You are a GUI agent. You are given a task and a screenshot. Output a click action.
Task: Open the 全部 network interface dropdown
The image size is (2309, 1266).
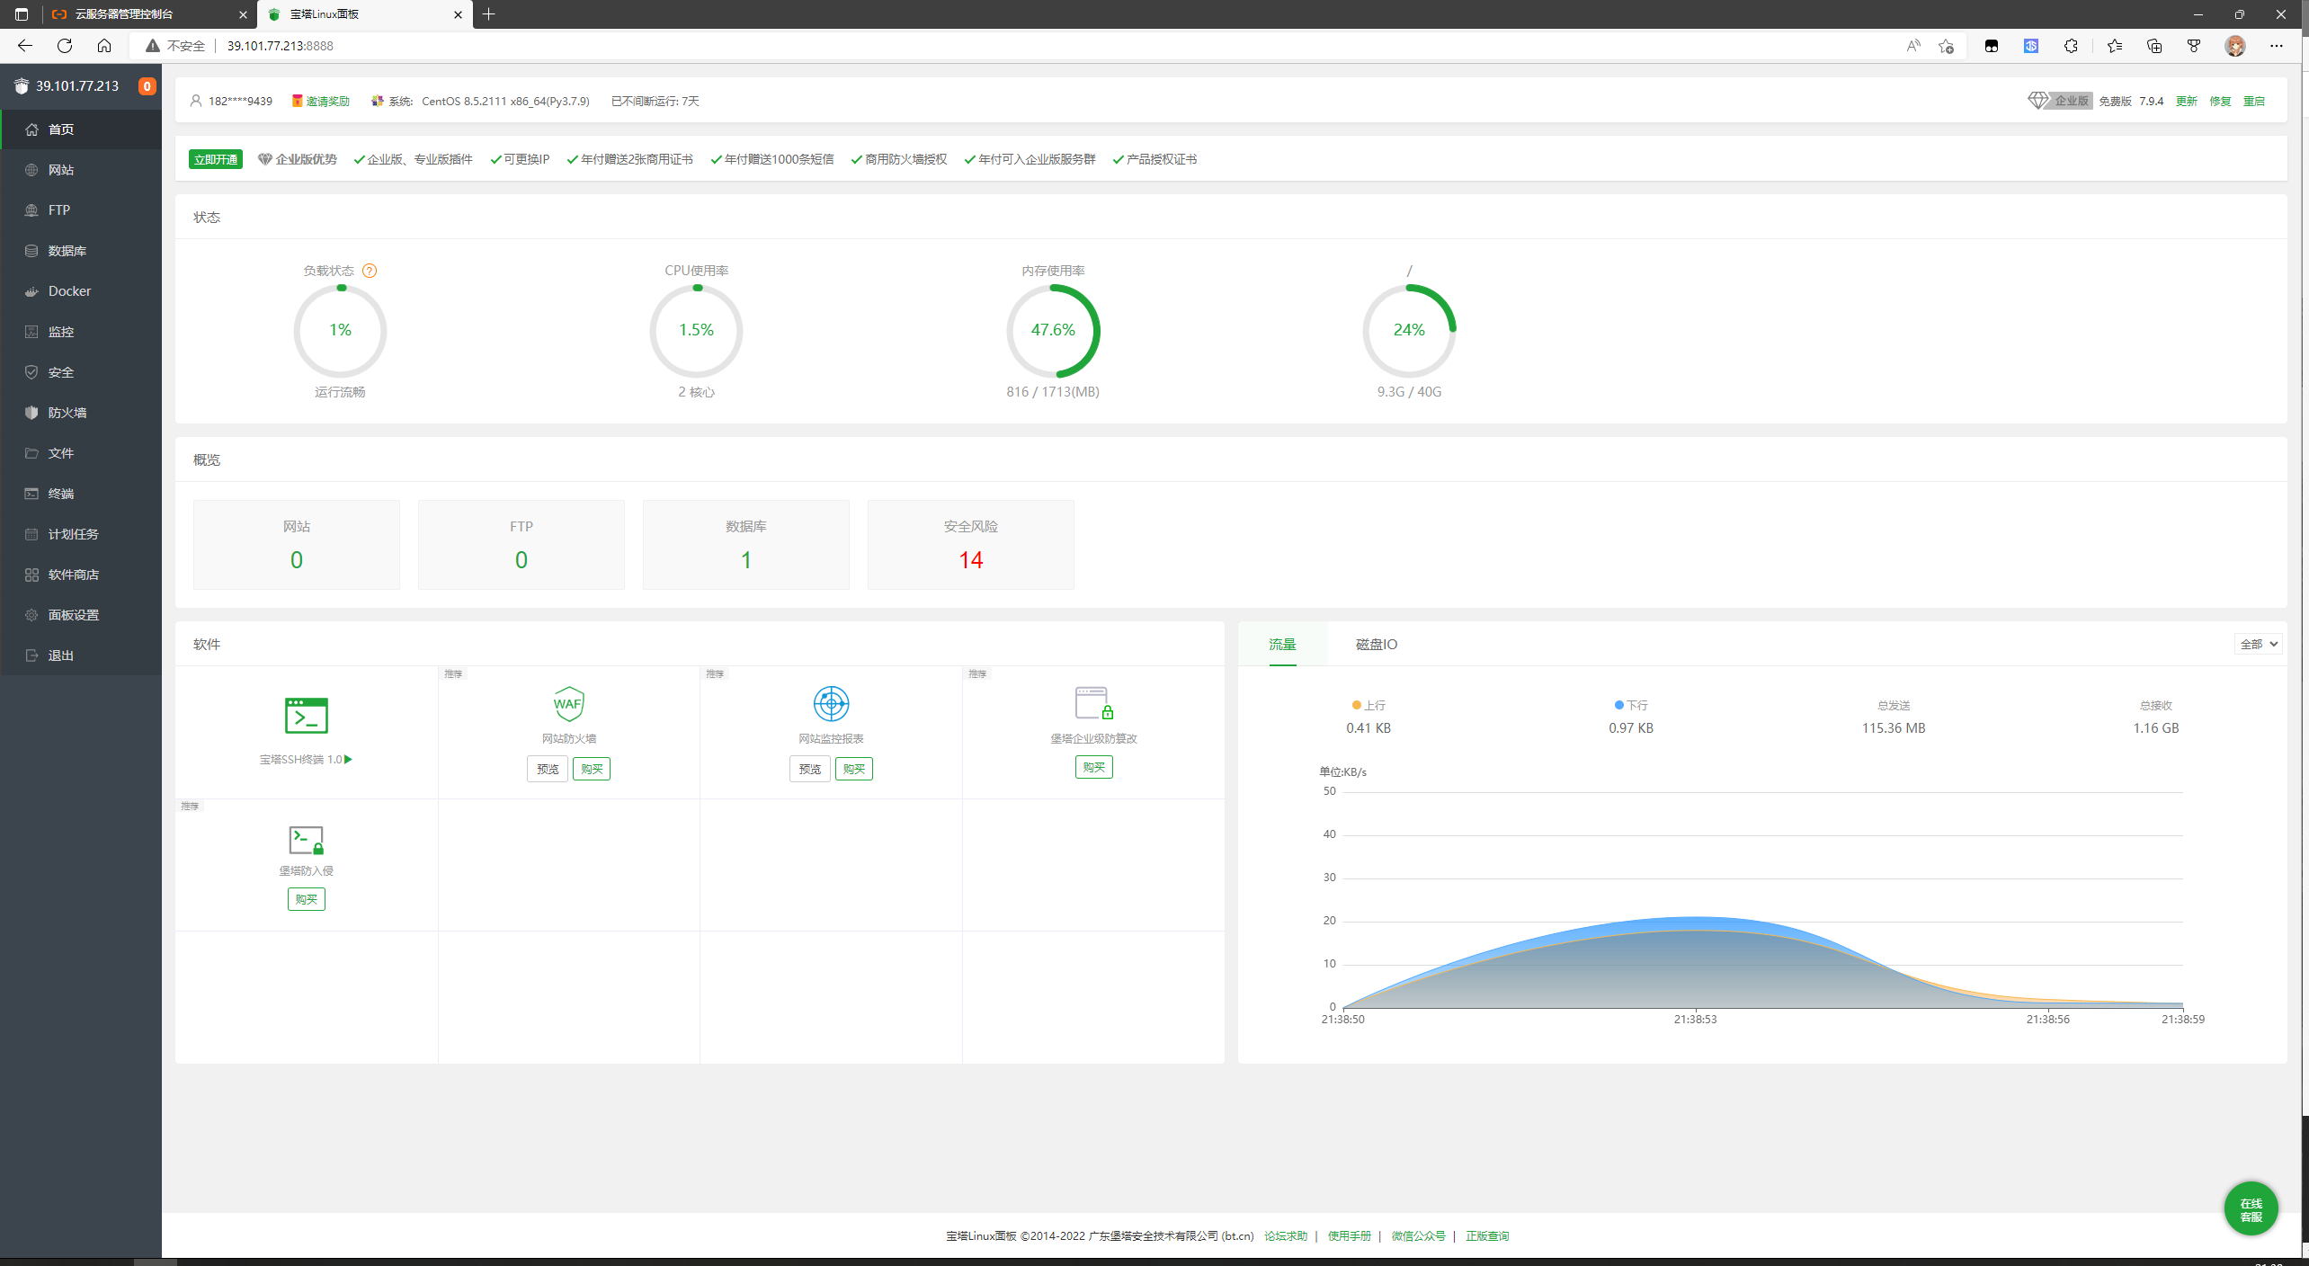[2258, 644]
